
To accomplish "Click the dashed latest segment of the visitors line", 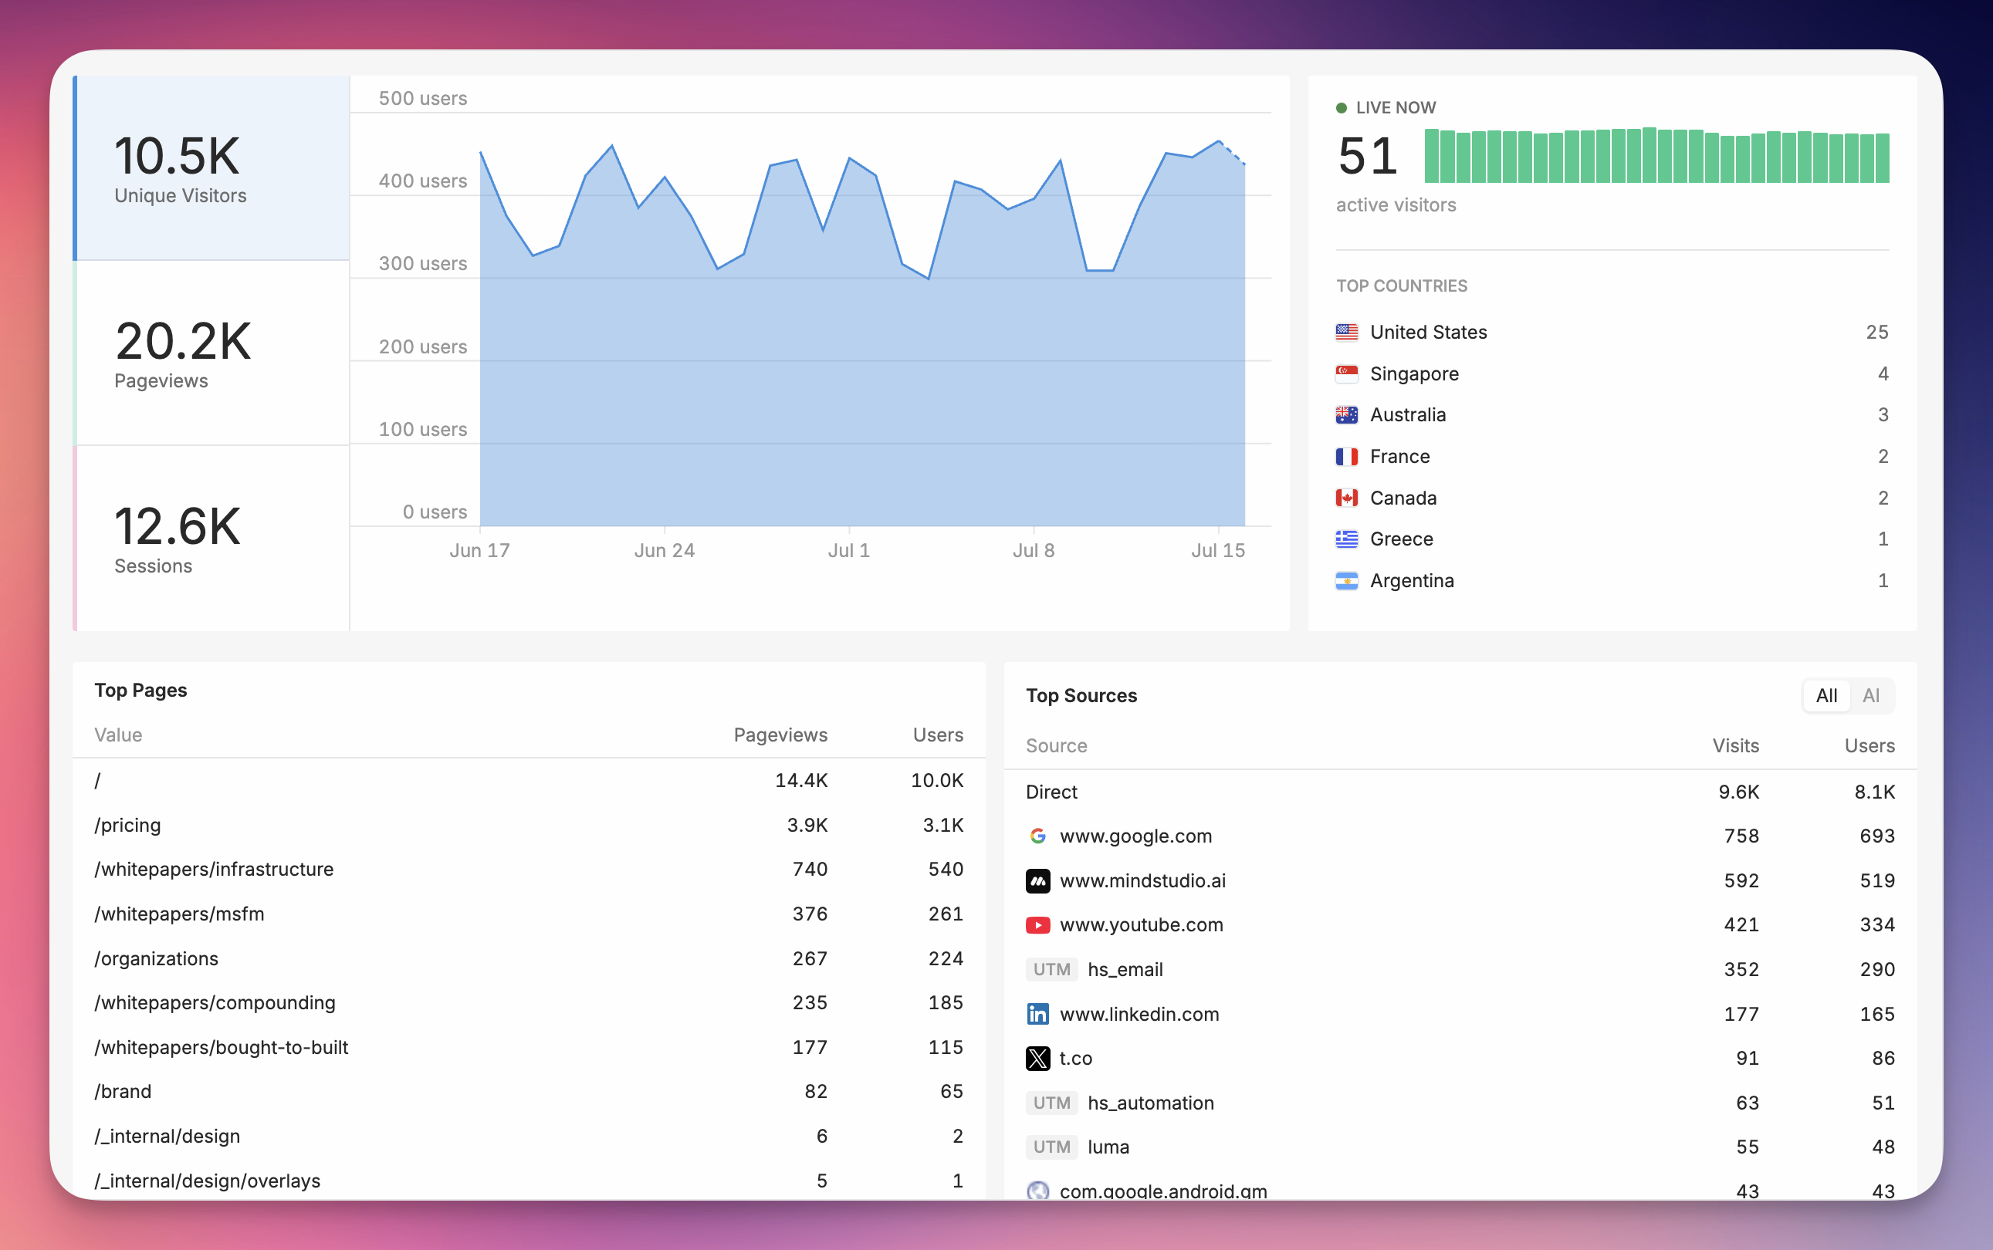I will click(x=1232, y=153).
